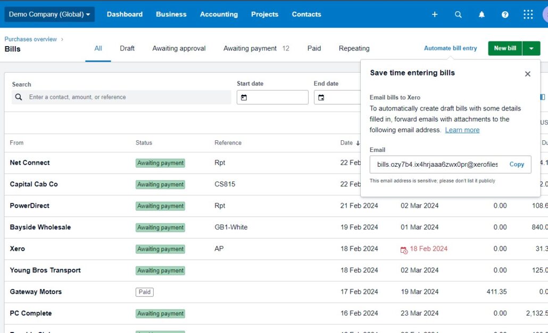The width and height of the screenshot is (548, 333).
Task: View notifications via the bell icon
Action: click(481, 14)
